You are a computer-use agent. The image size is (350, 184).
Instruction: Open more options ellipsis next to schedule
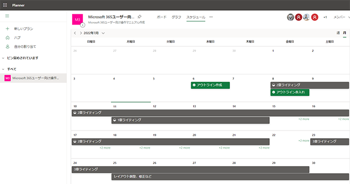tap(211, 17)
